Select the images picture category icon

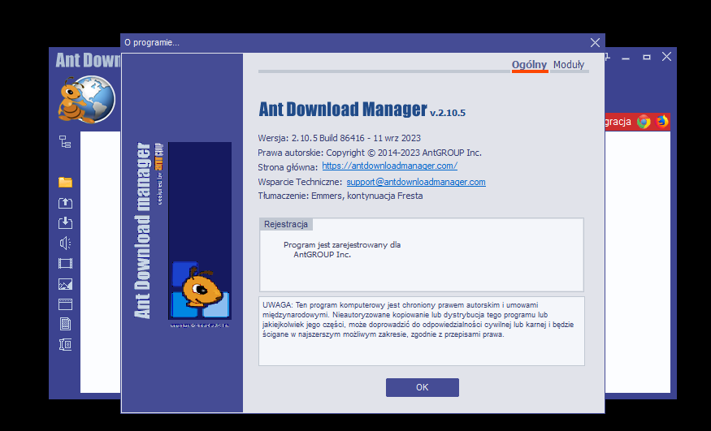point(65,284)
